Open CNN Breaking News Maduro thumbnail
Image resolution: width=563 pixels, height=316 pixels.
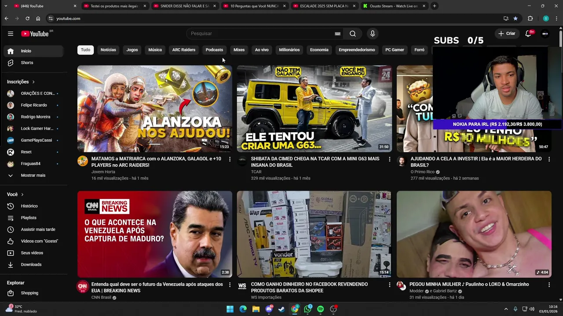[x=155, y=234]
